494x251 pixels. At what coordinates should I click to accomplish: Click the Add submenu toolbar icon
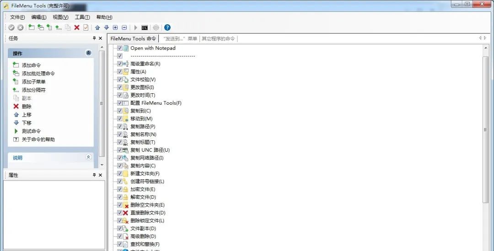[x=49, y=27]
